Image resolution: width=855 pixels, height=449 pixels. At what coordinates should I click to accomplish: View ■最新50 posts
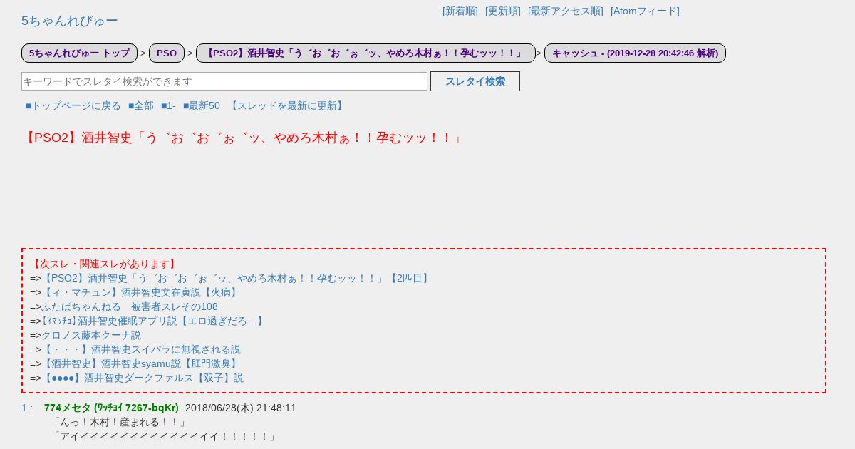coord(202,105)
